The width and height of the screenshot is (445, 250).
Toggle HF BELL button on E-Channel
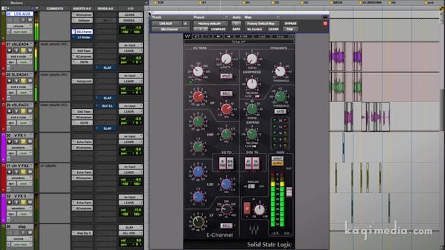point(226,93)
